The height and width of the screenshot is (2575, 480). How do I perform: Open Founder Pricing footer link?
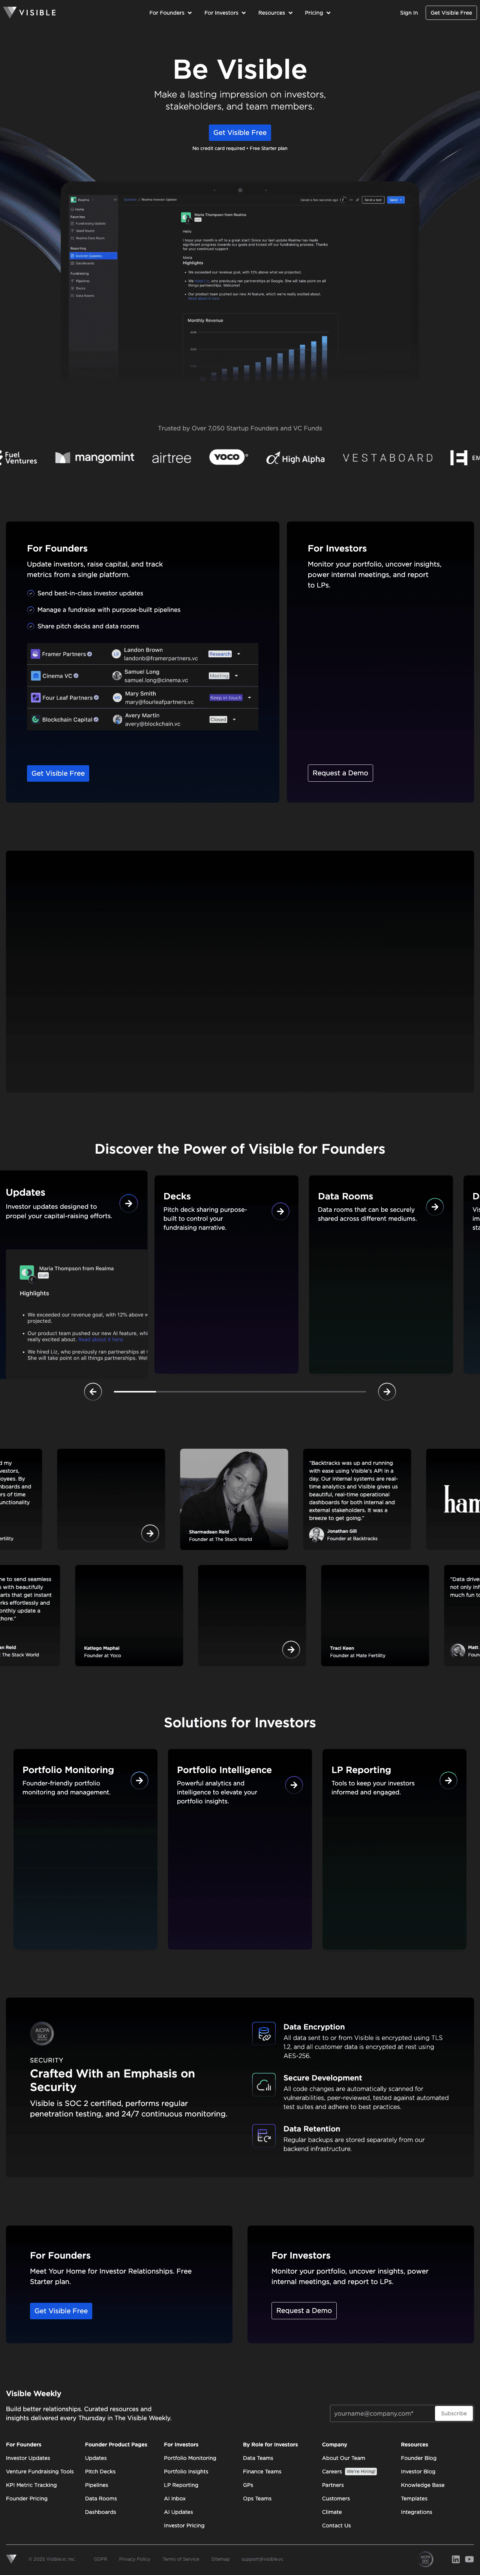[27, 2498]
